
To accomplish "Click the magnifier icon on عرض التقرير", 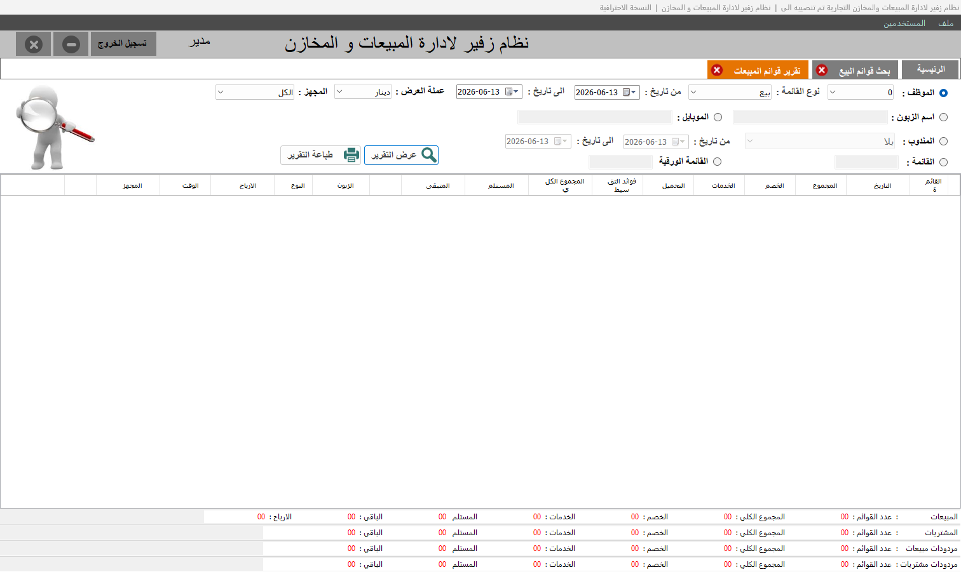I will coord(429,155).
